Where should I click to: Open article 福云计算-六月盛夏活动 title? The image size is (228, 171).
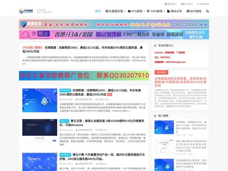[102, 157]
